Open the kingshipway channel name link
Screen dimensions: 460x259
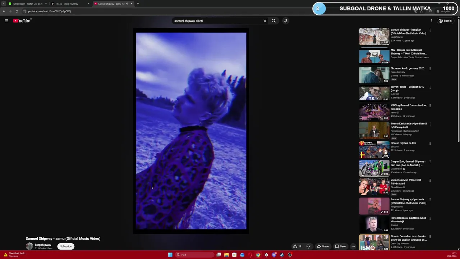tap(43, 245)
